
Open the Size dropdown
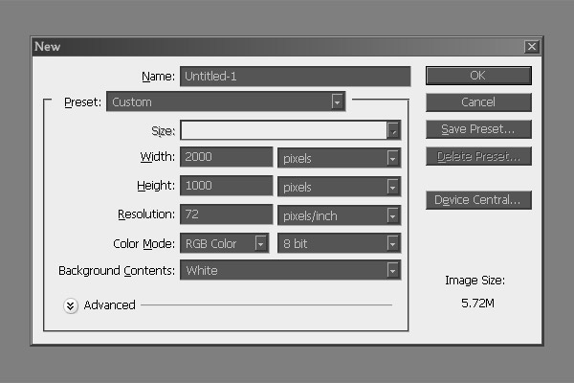click(x=392, y=130)
